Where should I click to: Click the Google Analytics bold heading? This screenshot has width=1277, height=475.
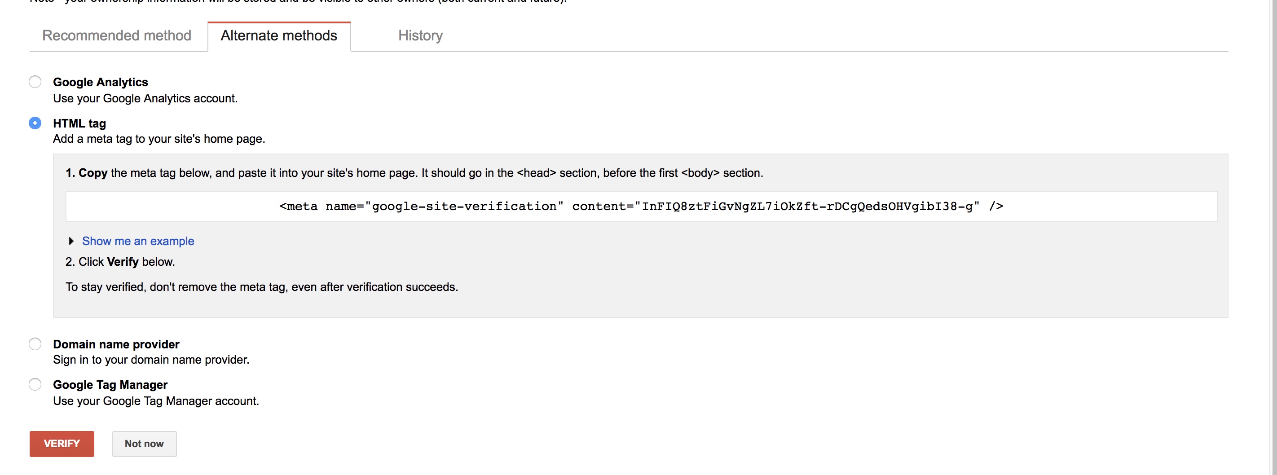click(x=100, y=82)
